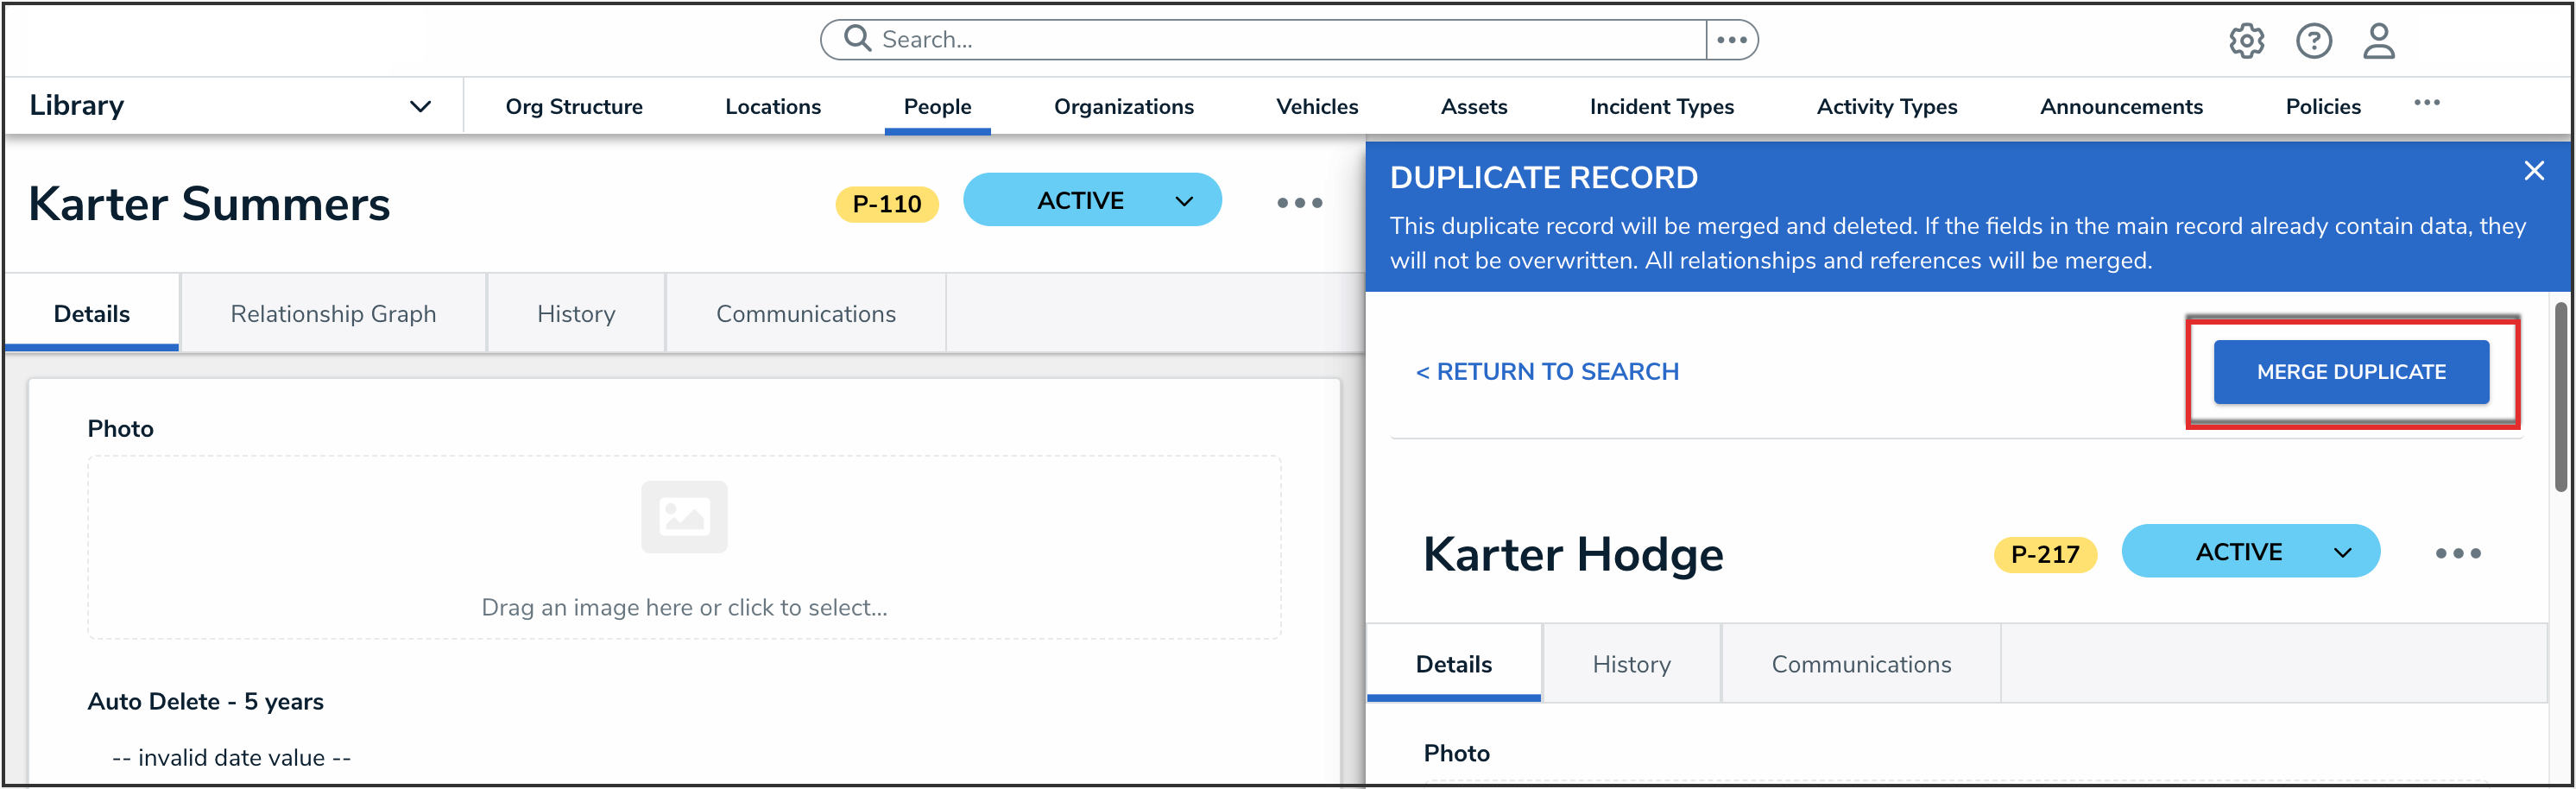Click the help question mark icon
Screen dimensions: 2576x789
click(x=2313, y=41)
